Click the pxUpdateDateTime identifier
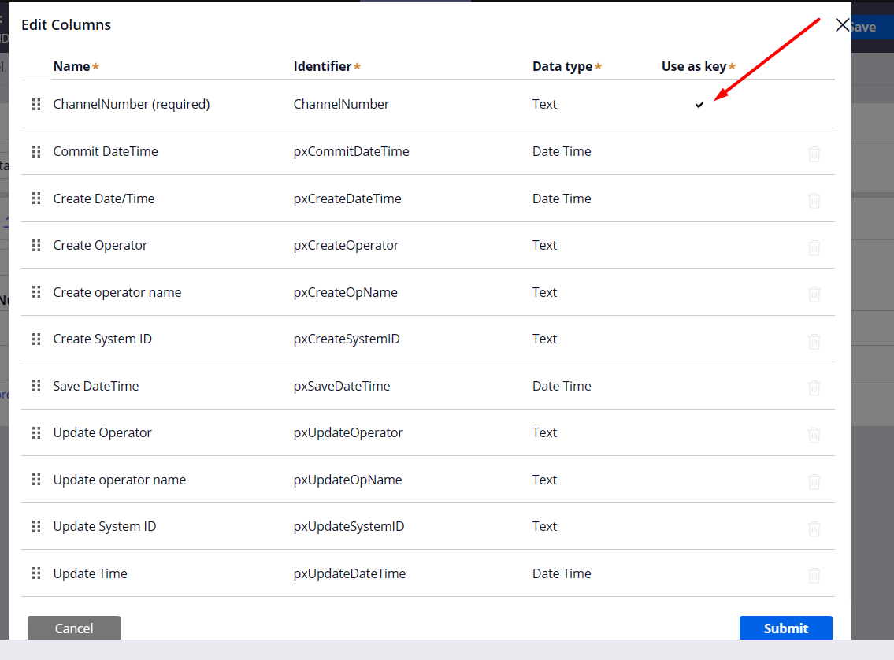The width and height of the screenshot is (894, 660). 350,573
